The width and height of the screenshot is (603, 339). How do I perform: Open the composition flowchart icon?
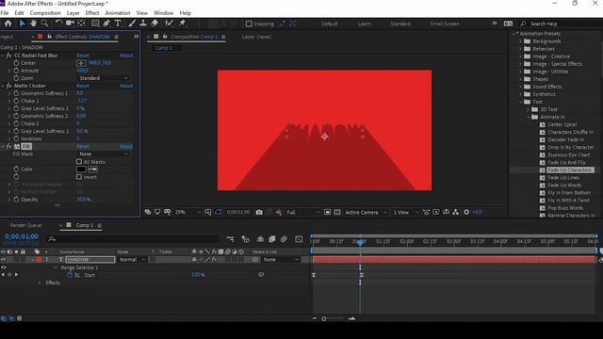(x=456, y=212)
